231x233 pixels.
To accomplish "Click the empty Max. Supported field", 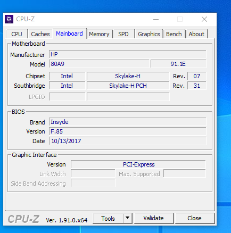I will click(185, 174).
